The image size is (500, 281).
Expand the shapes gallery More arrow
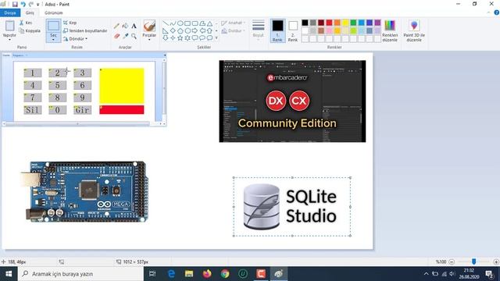[x=216, y=38]
